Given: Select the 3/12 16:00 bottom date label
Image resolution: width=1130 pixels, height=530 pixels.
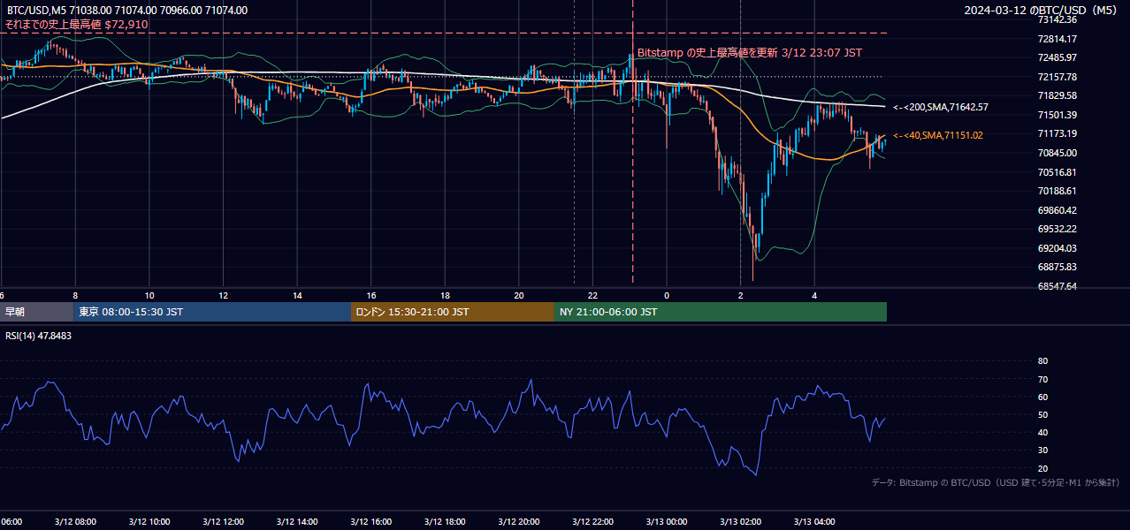Looking at the screenshot, I should click(x=370, y=522).
